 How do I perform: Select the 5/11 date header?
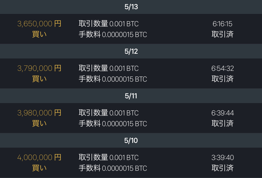(131, 96)
